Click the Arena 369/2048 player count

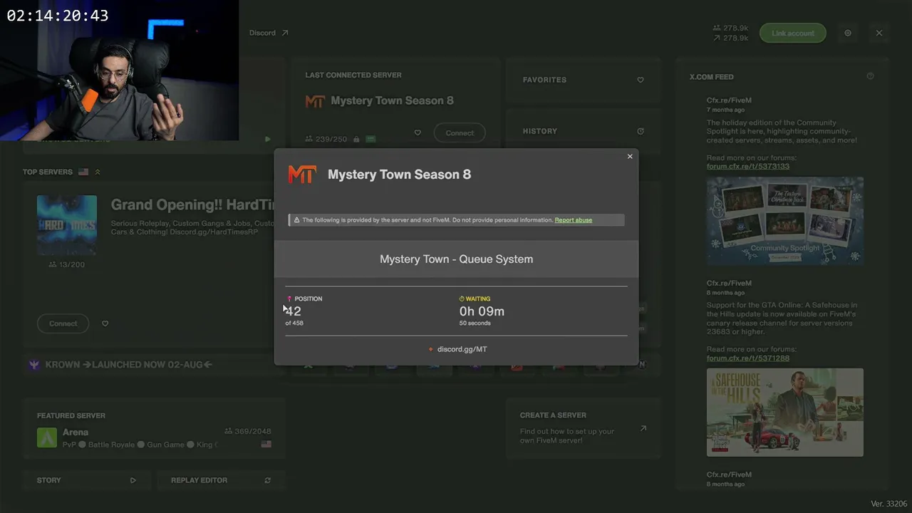pyautogui.click(x=248, y=431)
